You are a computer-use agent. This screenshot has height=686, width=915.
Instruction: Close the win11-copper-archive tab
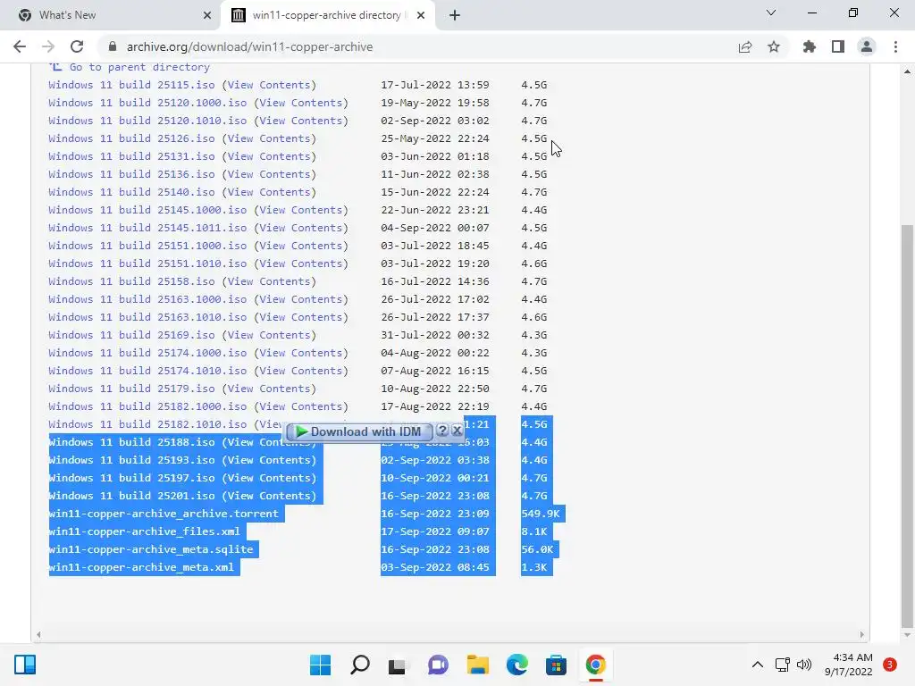pos(421,15)
